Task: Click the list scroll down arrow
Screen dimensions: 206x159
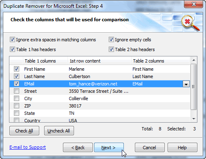Action: [194, 119]
